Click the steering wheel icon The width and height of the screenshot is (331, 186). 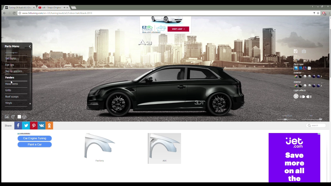click(24, 117)
